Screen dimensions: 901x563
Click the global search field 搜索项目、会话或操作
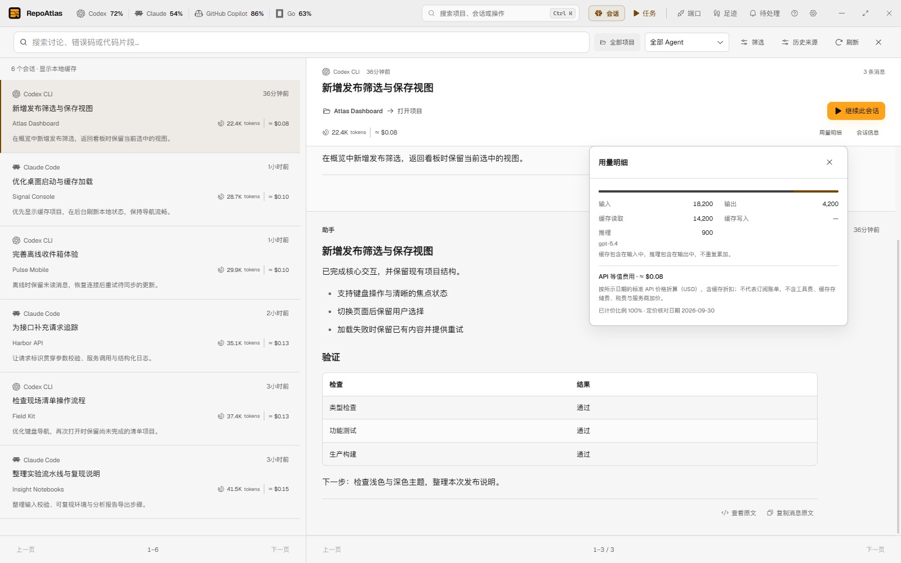pyautogui.click(x=500, y=14)
